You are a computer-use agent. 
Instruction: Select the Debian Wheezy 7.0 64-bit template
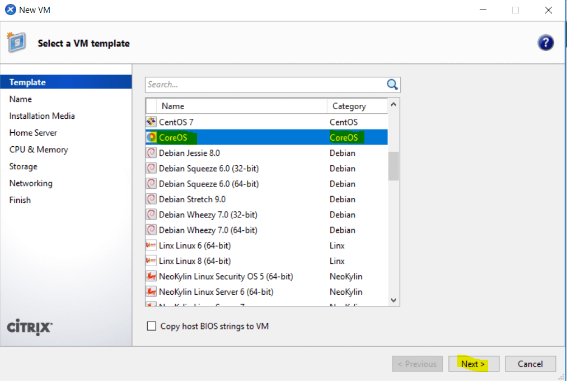224,230
